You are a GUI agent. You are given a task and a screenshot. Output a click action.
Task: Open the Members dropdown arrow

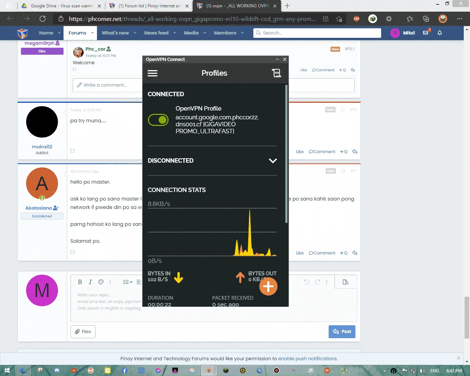pyautogui.click(x=242, y=33)
